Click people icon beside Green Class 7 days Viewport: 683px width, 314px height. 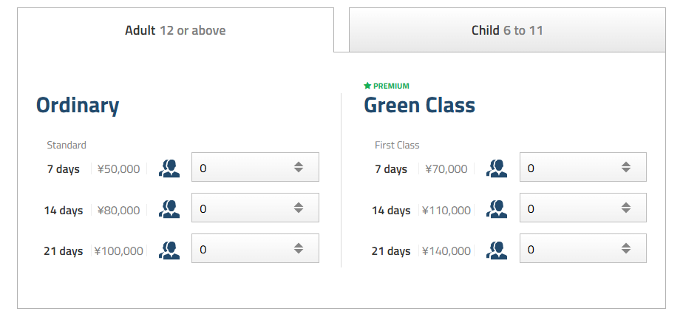tap(497, 168)
